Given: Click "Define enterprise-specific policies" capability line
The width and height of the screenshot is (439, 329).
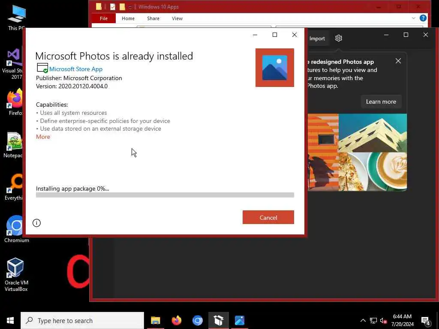Looking at the screenshot, I should pos(105,121).
